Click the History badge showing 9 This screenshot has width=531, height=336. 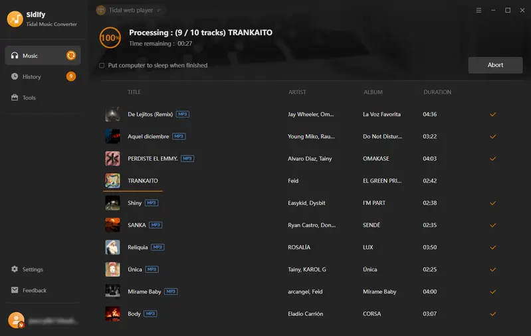pos(70,76)
